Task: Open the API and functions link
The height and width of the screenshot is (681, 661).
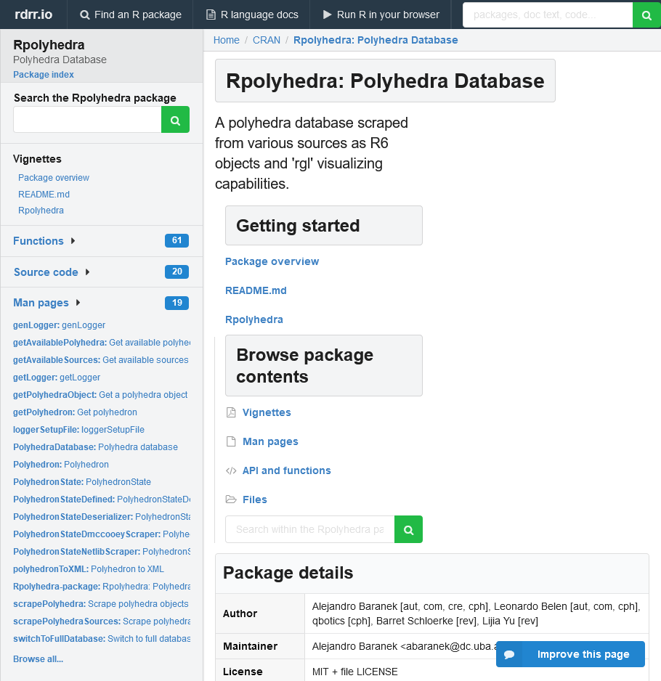Action: click(287, 470)
